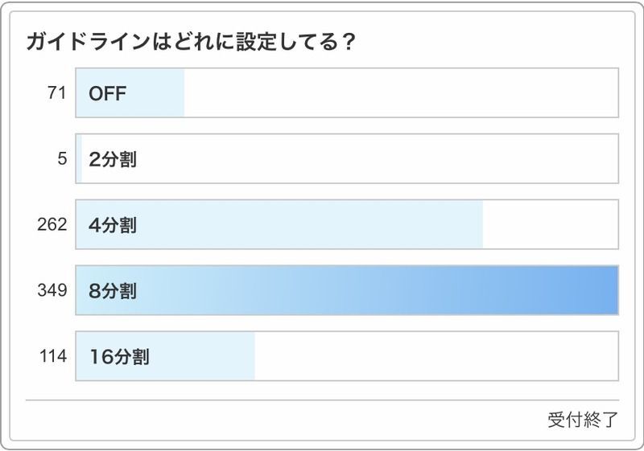Viewport: 644px width, 451px height.
Task: Choose the 2分割 option label
Action: pyautogui.click(x=113, y=159)
